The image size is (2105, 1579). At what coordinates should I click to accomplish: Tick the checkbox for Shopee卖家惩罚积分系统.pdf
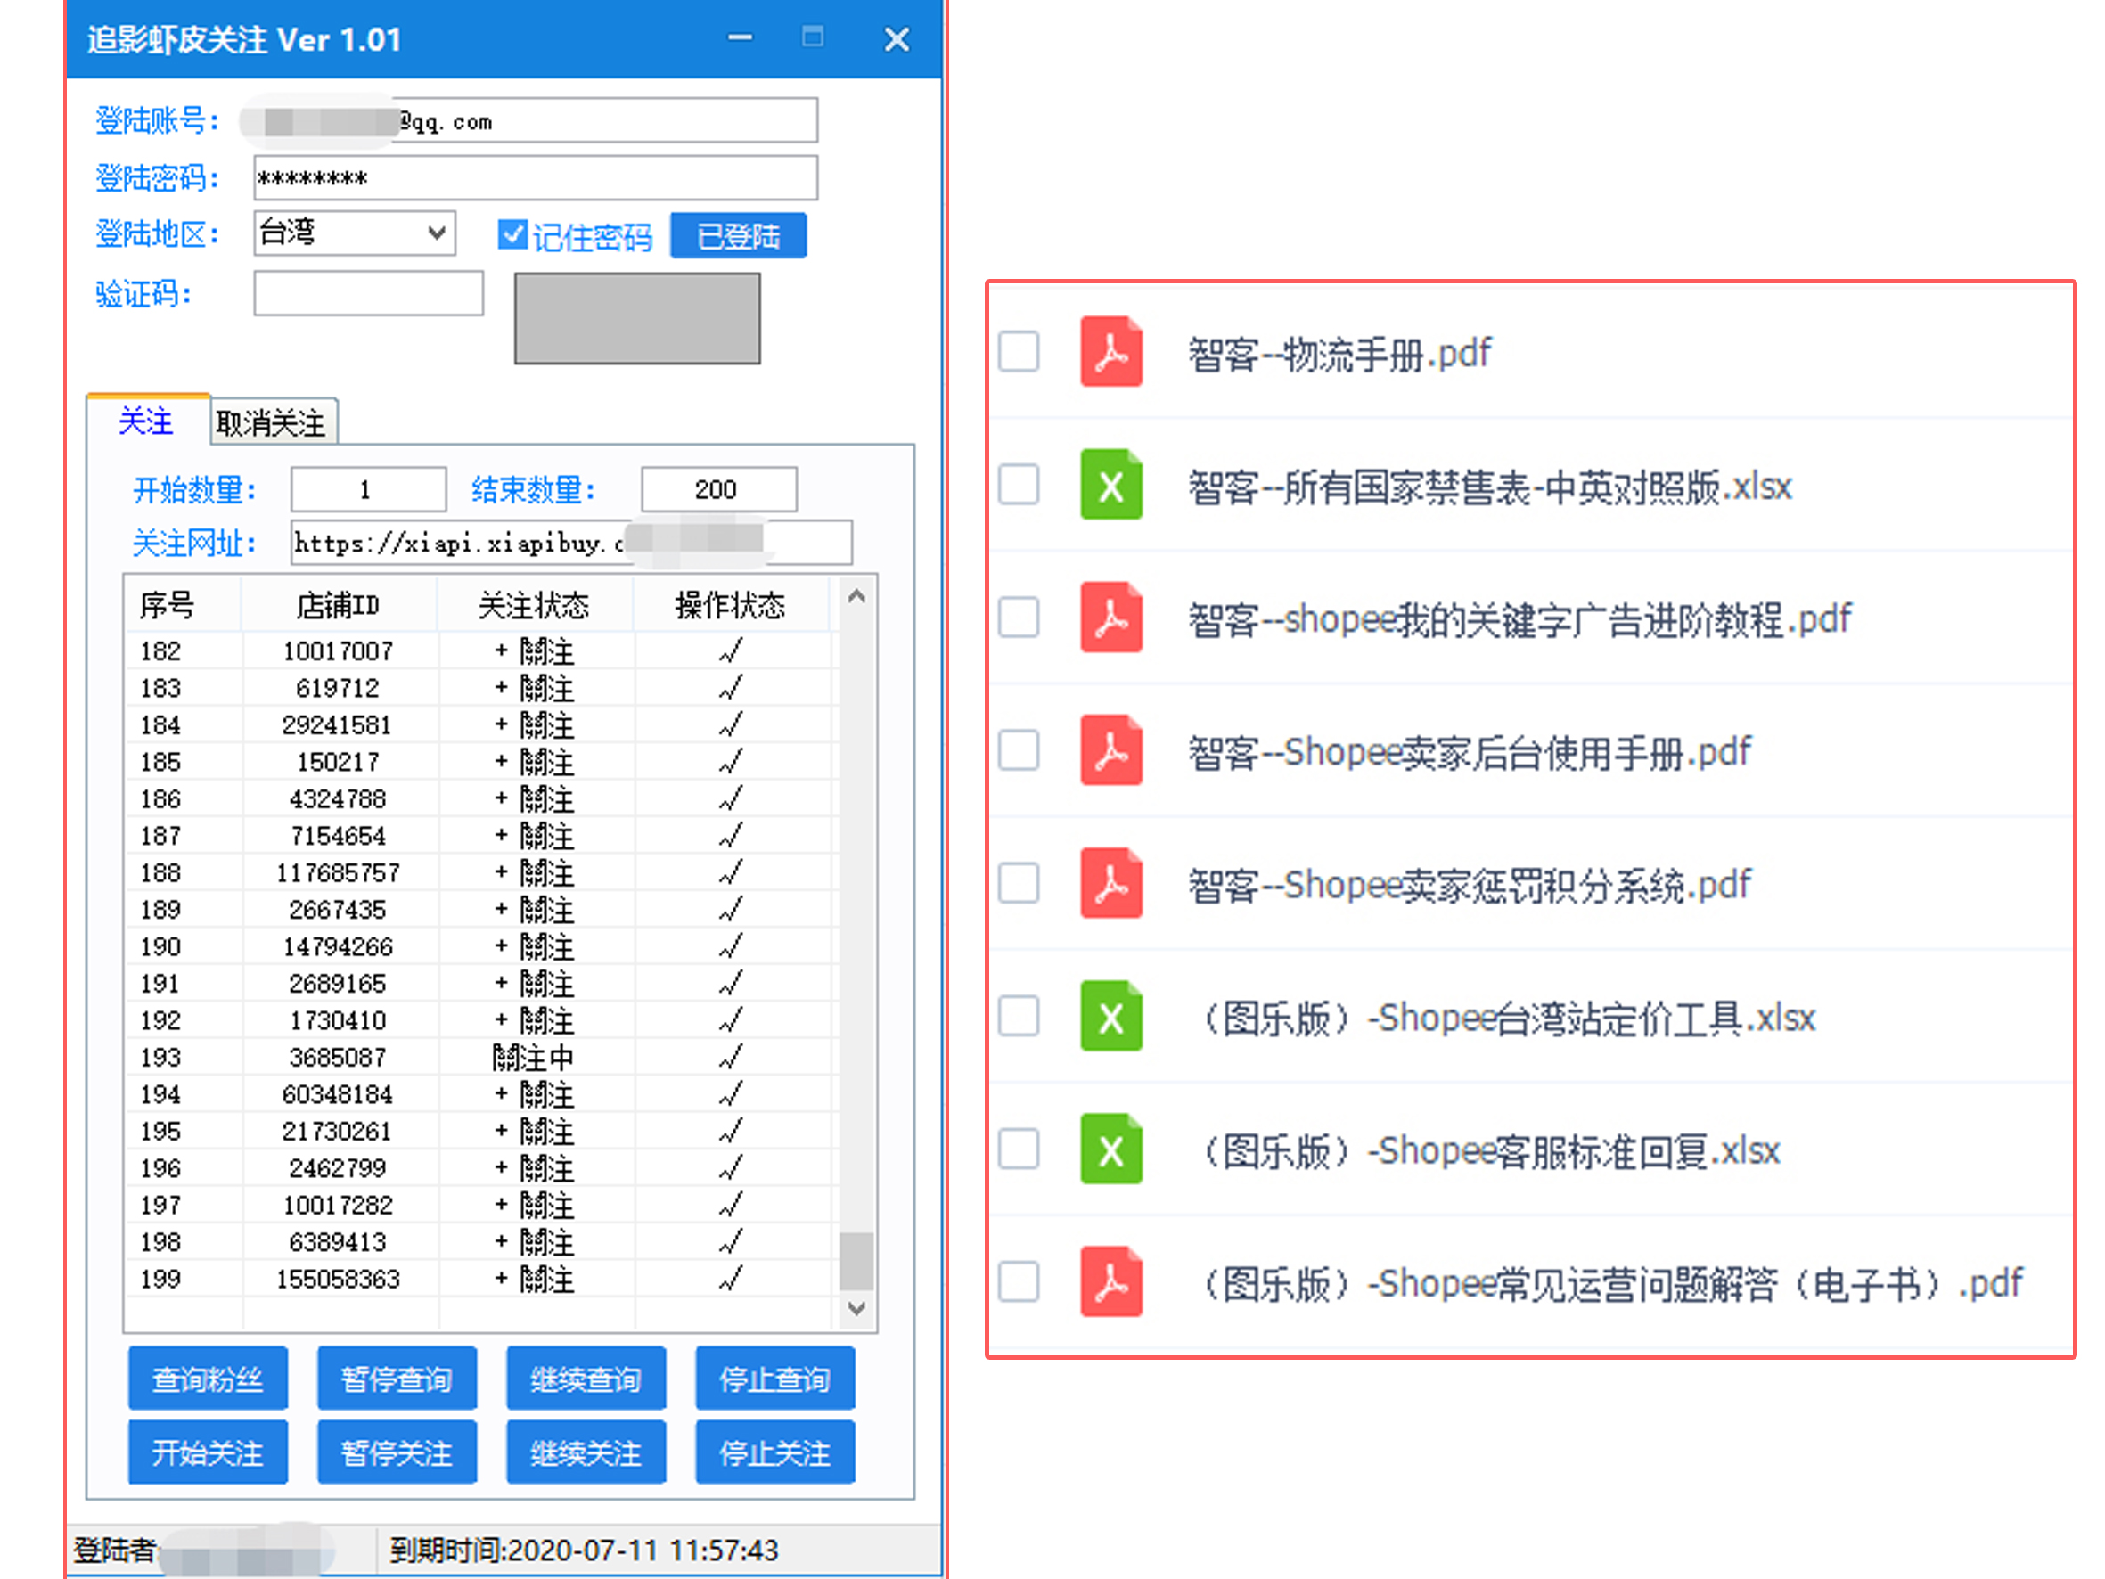[x=1019, y=883]
